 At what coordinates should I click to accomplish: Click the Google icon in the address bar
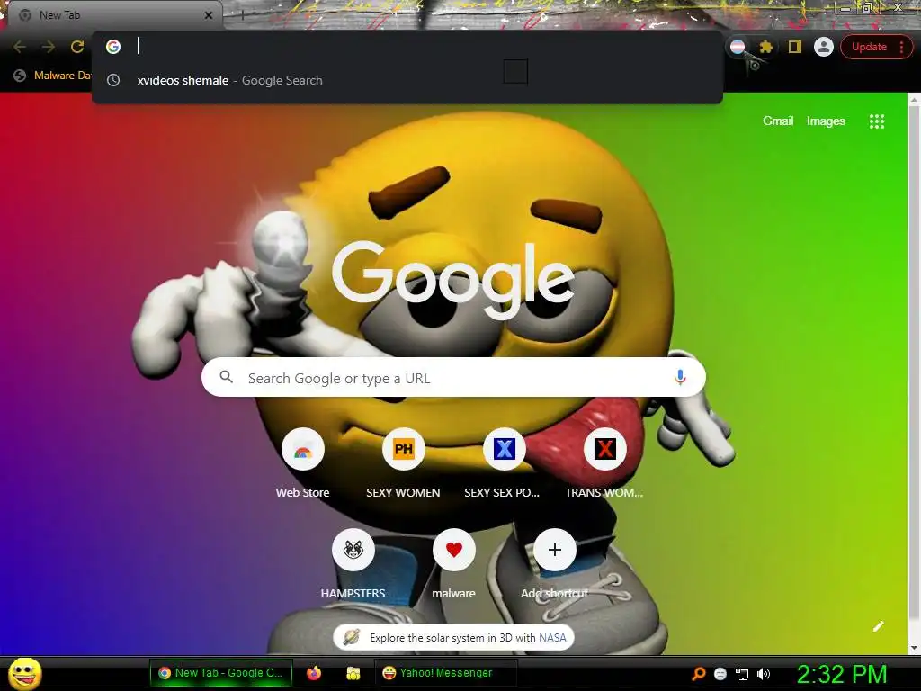tap(113, 47)
